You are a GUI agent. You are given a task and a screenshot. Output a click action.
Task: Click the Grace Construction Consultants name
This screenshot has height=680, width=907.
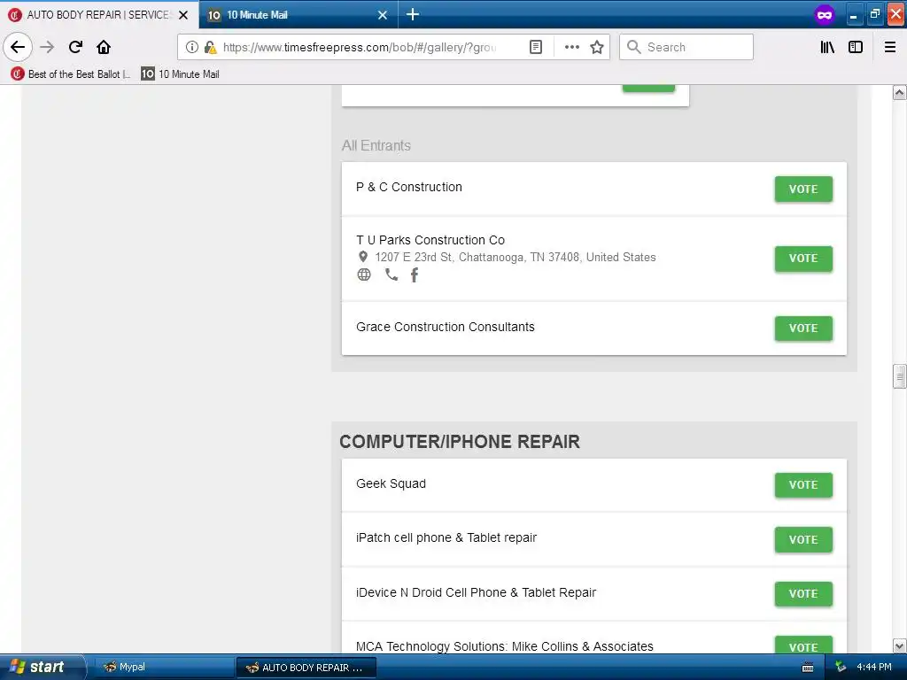(x=446, y=327)
